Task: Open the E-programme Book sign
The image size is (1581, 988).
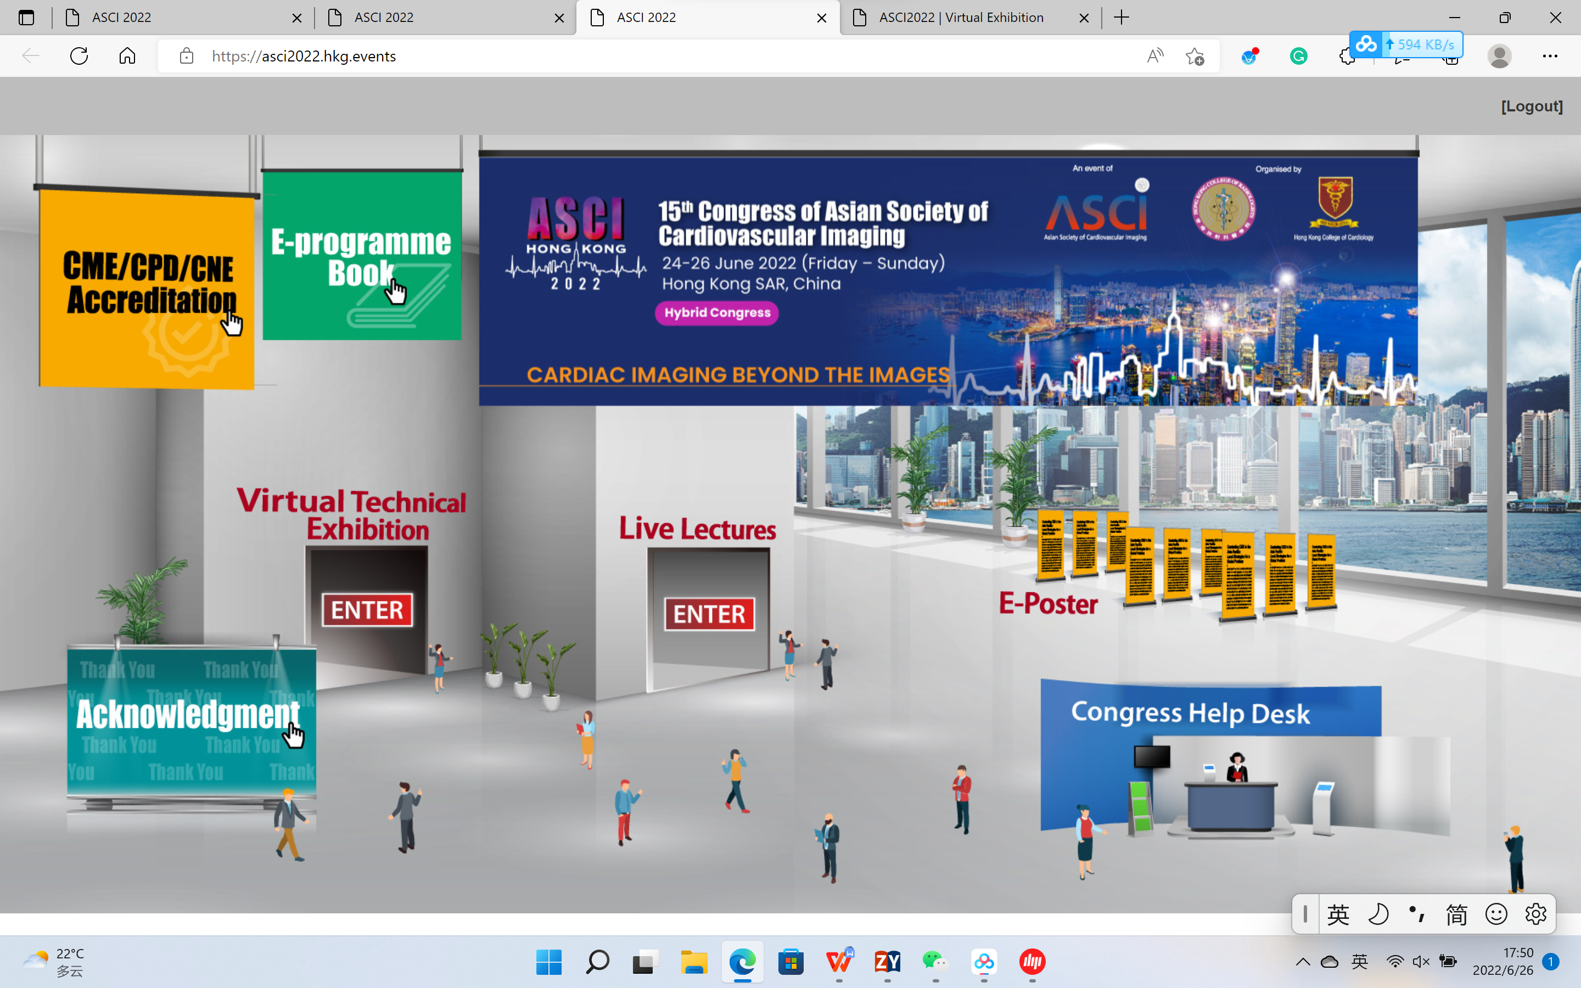Action: tap(362, 255)
